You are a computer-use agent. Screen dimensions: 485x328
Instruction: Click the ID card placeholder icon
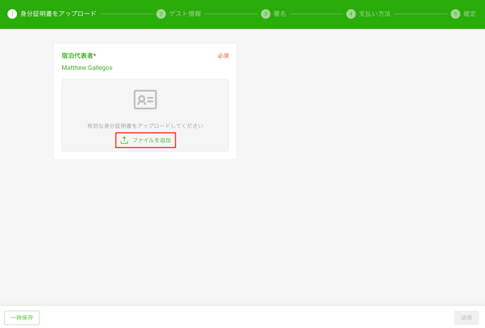coord(145,99)
